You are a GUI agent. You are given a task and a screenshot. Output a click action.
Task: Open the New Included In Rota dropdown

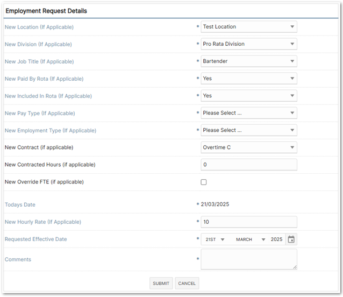click(x=249, y=96)
